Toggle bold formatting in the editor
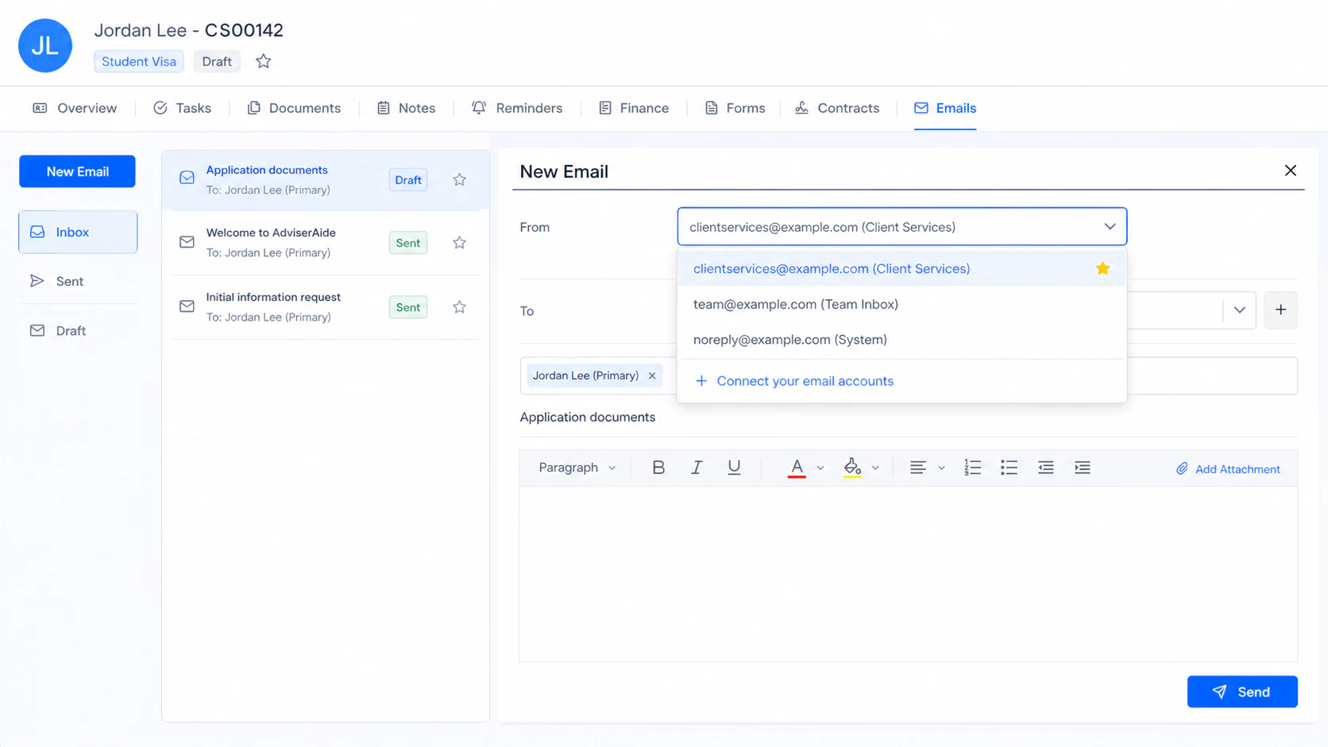The height and width of the screenshot is (747, 1328). 658,468
